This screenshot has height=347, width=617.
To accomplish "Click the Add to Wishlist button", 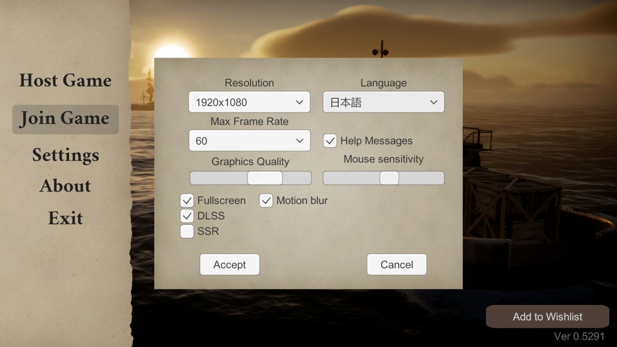I will (548, 317).
